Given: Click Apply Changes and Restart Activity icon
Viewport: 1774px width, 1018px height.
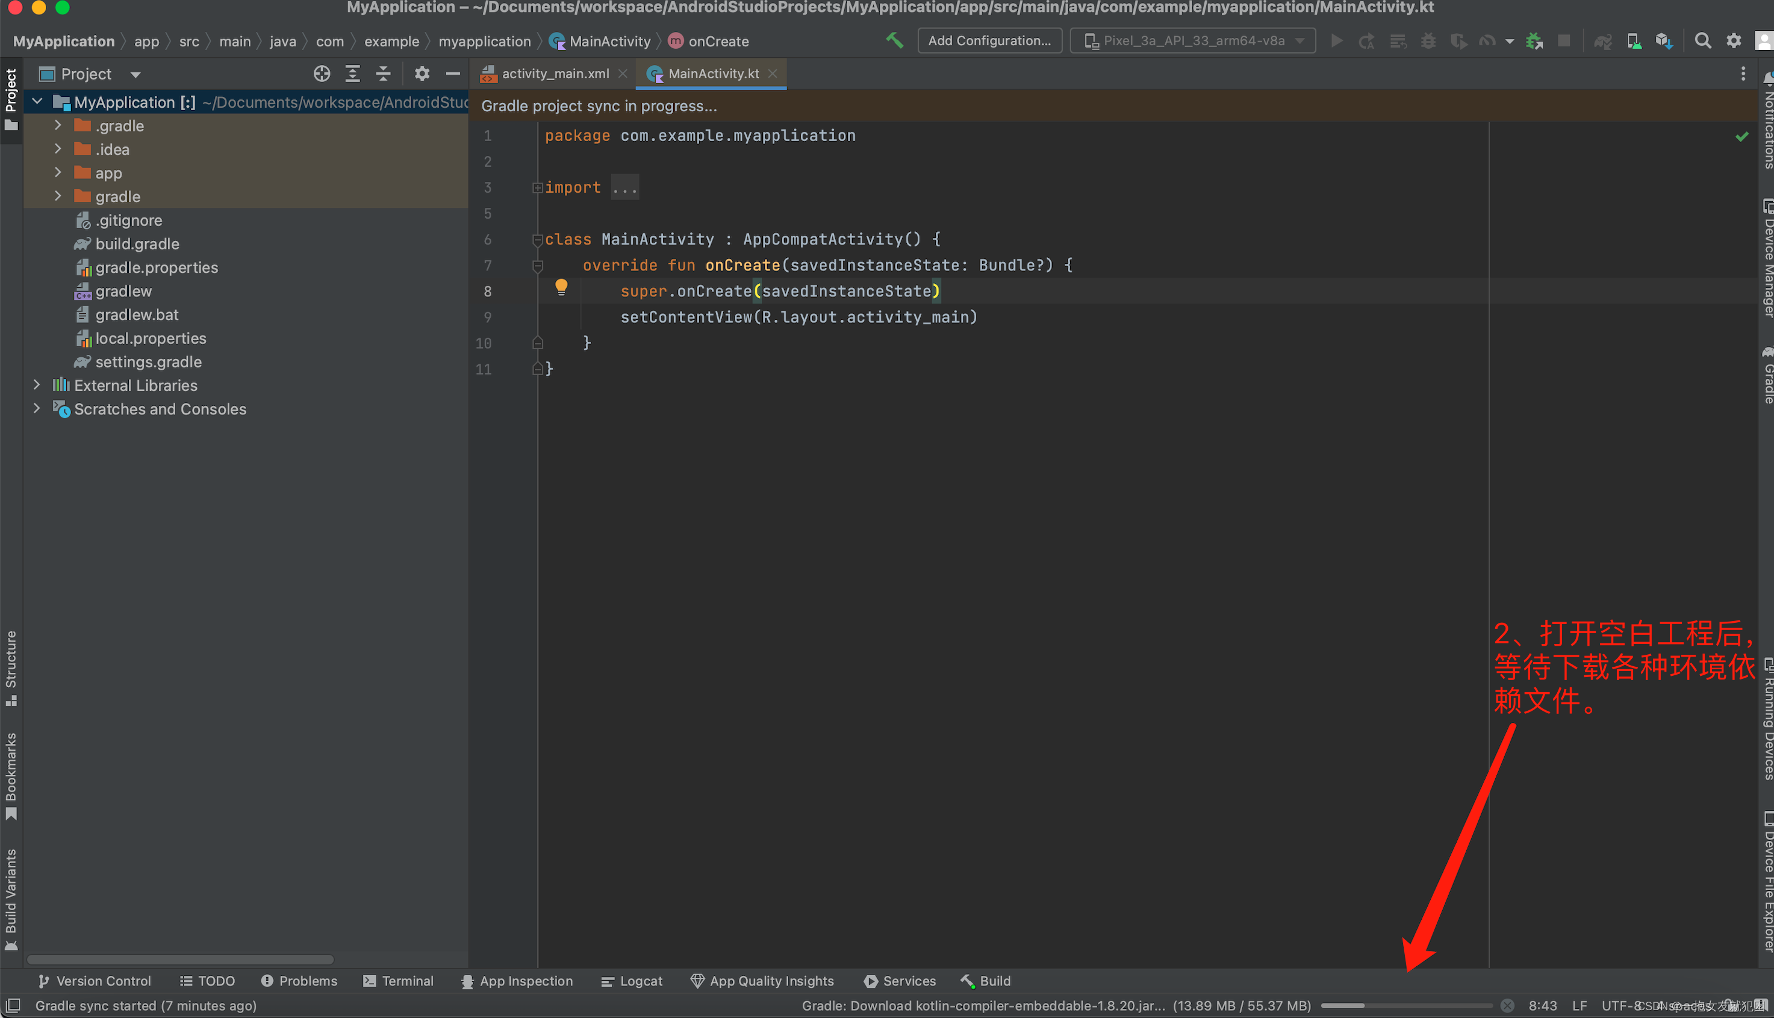Looking at the screenshot, I should pyautogui.click(x=1366, y=40).
